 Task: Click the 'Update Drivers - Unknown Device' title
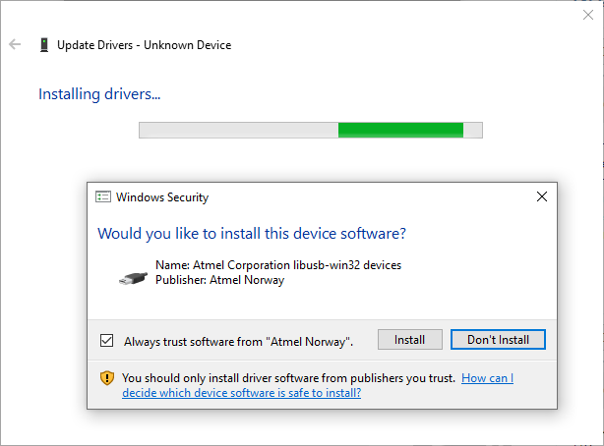point(144,45)
